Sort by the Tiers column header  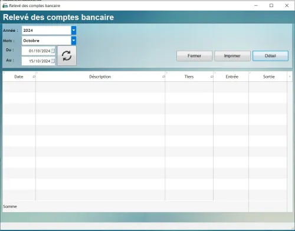[189, 77]
